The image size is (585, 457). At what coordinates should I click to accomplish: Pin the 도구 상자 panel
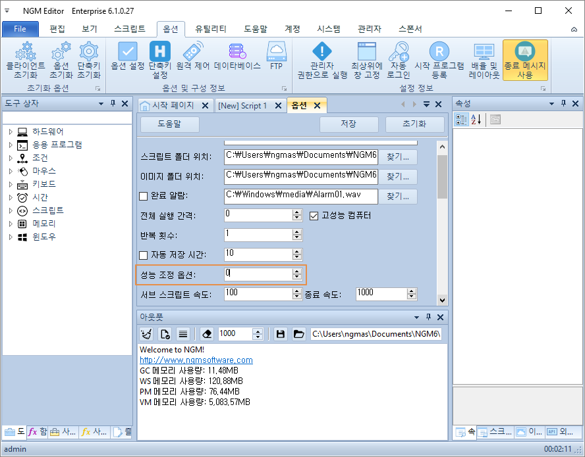[113, 103]
